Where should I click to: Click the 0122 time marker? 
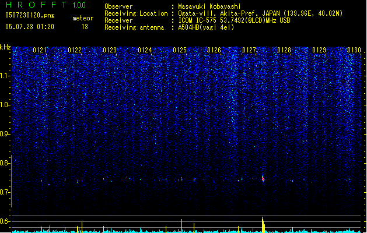[x=75, y=50]
